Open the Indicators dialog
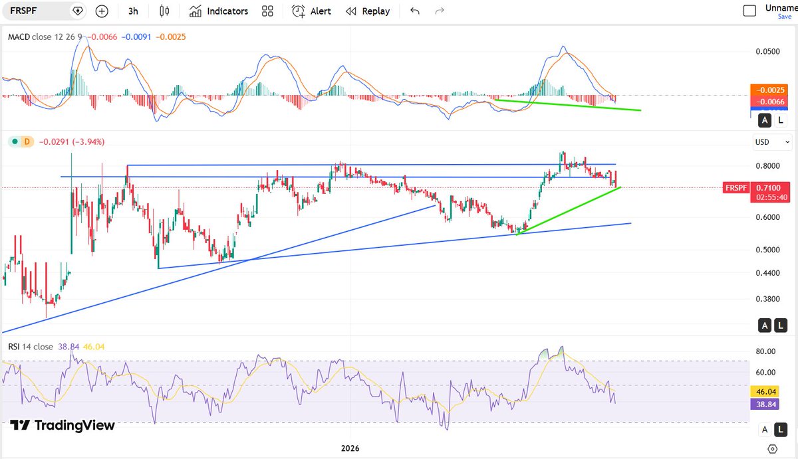 (218, 11)
